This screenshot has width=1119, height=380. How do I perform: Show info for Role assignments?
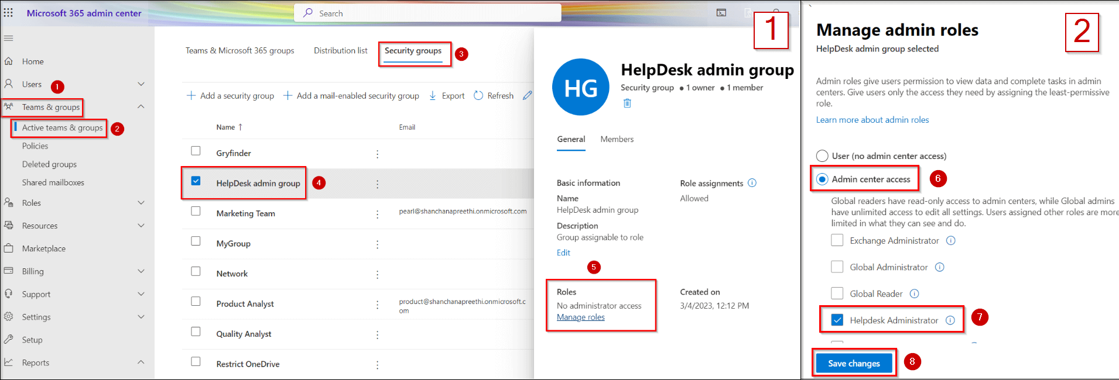752,183
